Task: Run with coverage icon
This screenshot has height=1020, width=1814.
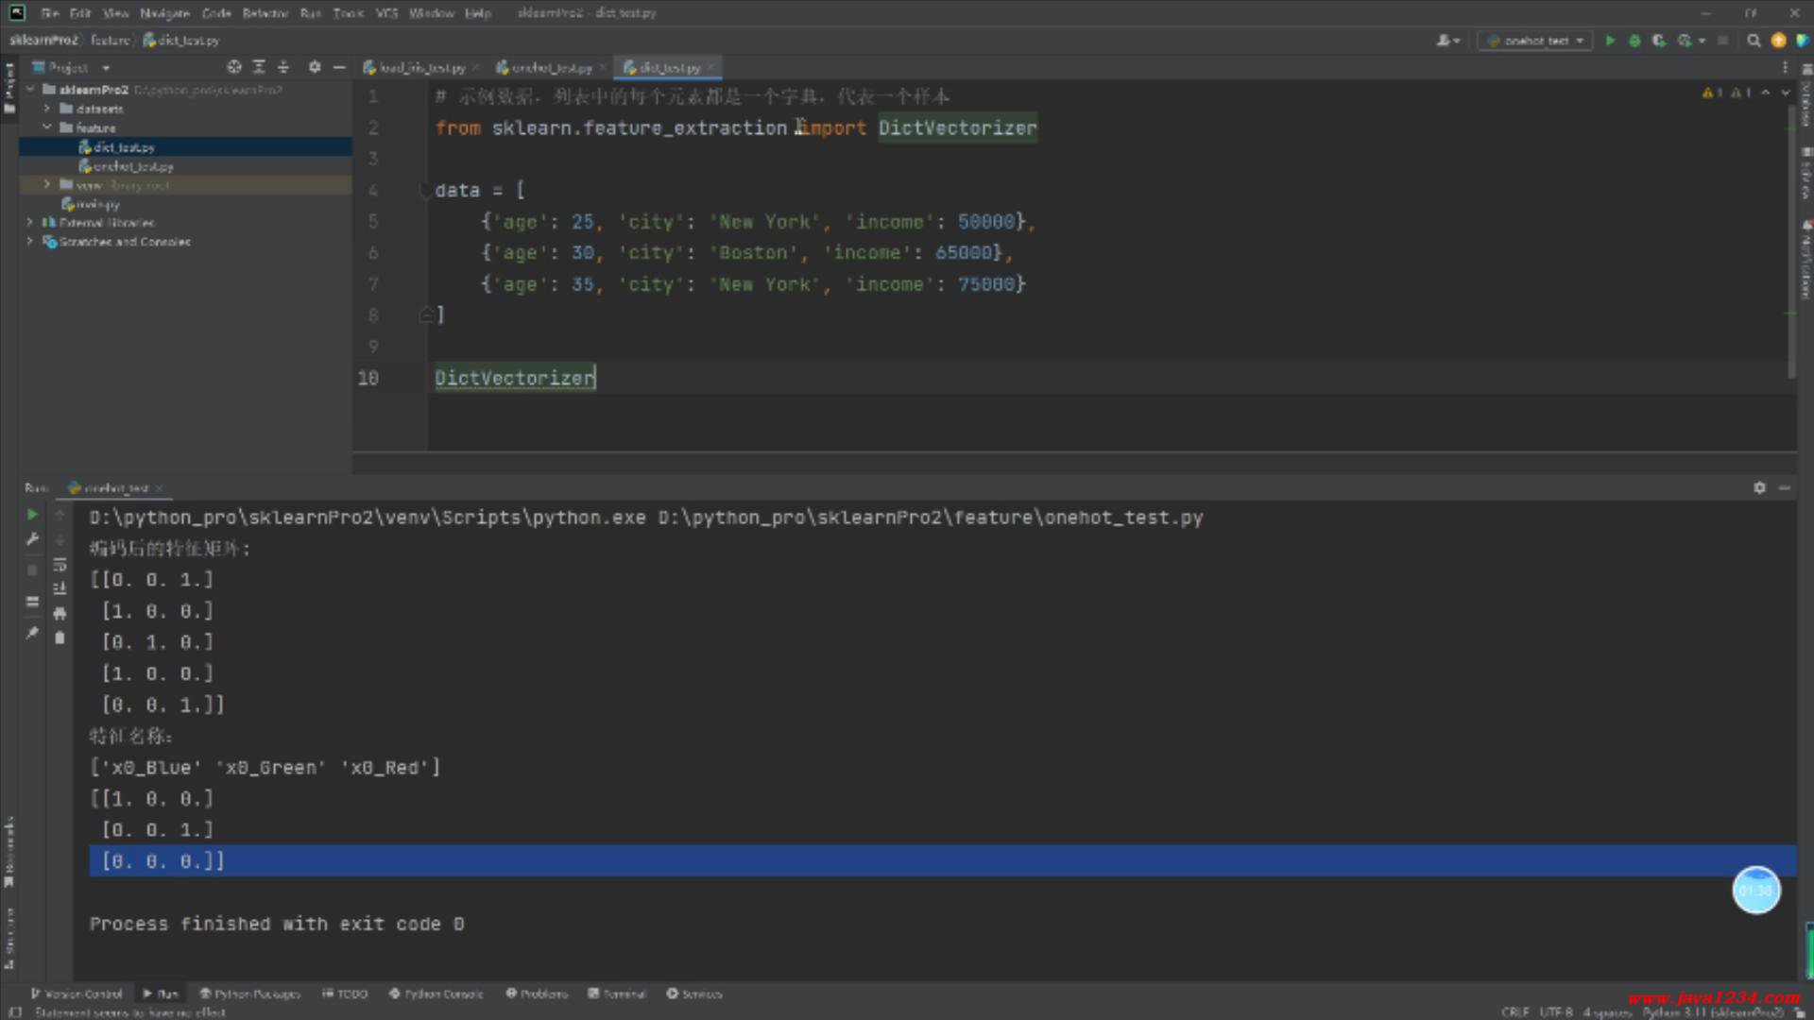Action: point(1659,41)
